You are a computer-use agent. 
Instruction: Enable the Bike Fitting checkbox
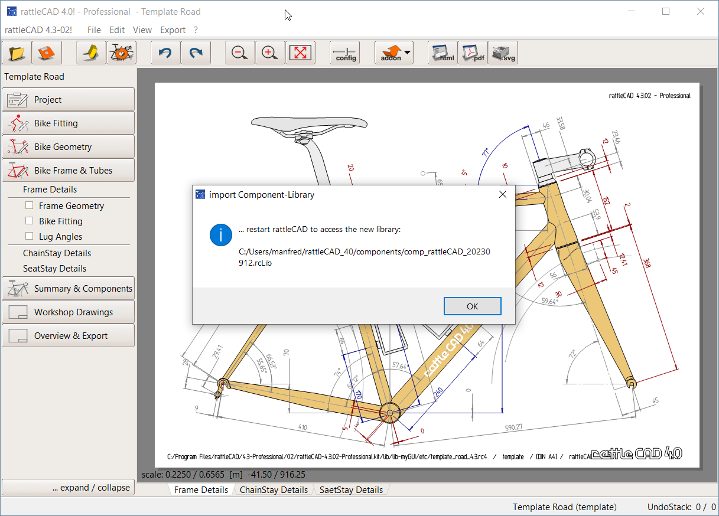point(29,221)
